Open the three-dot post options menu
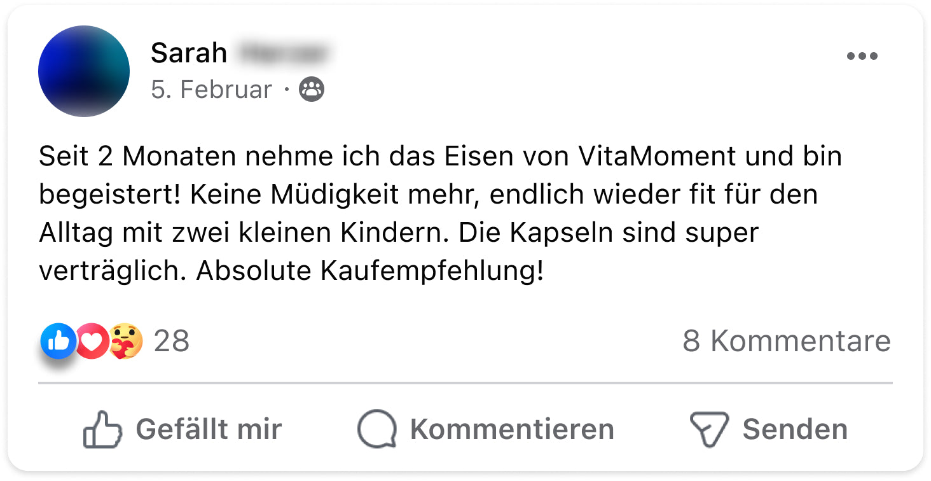The height and width of the screenshot is (481, 931). (862, 56)
